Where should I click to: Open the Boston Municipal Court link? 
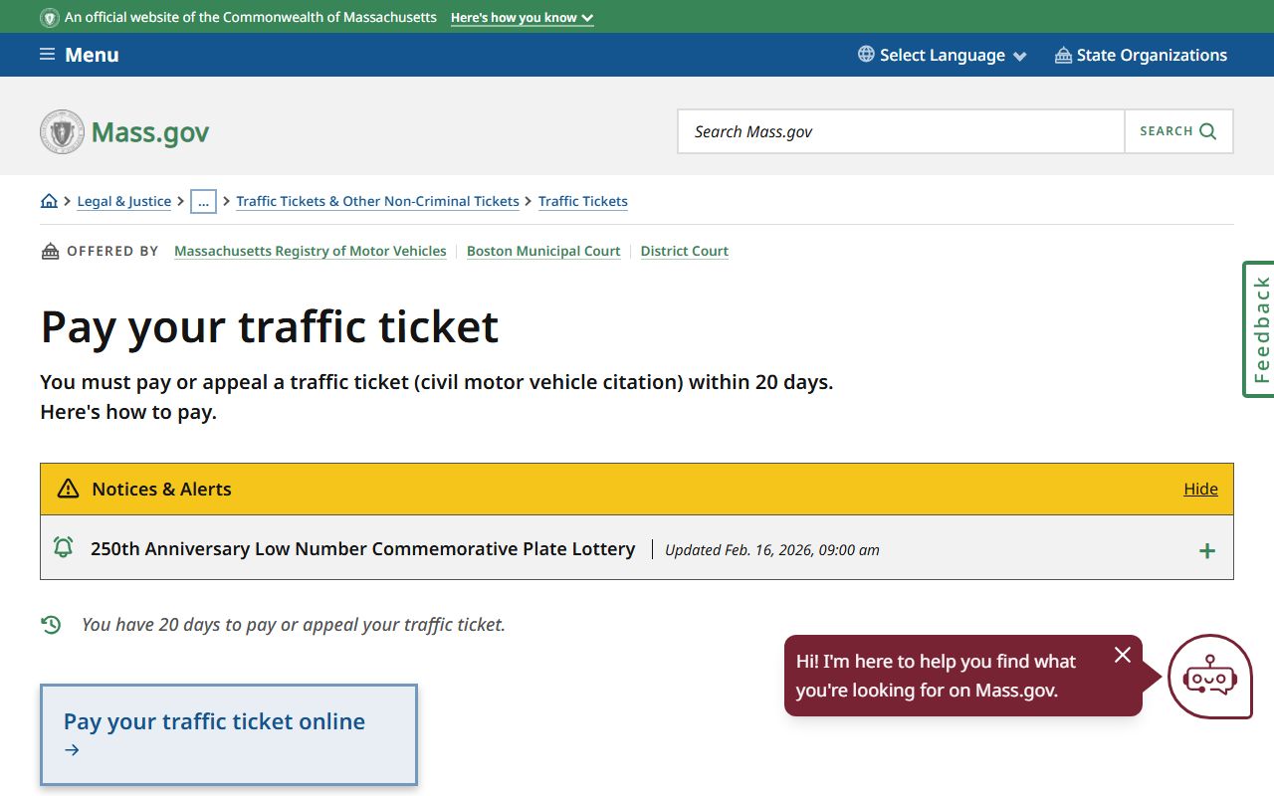point(543,251)
